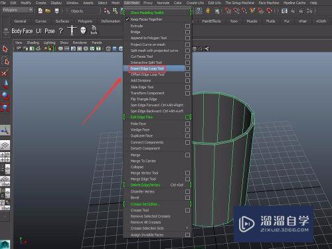Screen dimensions: 332x249
Task: Click the T-pose body figure shelf icon
Action: click(x=72, y=31)
